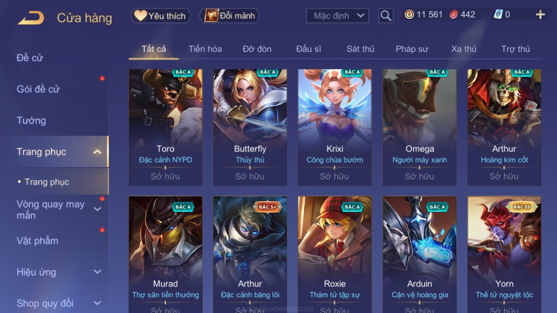This screenshot has width=557, height=313.
Task: Tap the red ruby currency icon
Action: click(453, 15)
